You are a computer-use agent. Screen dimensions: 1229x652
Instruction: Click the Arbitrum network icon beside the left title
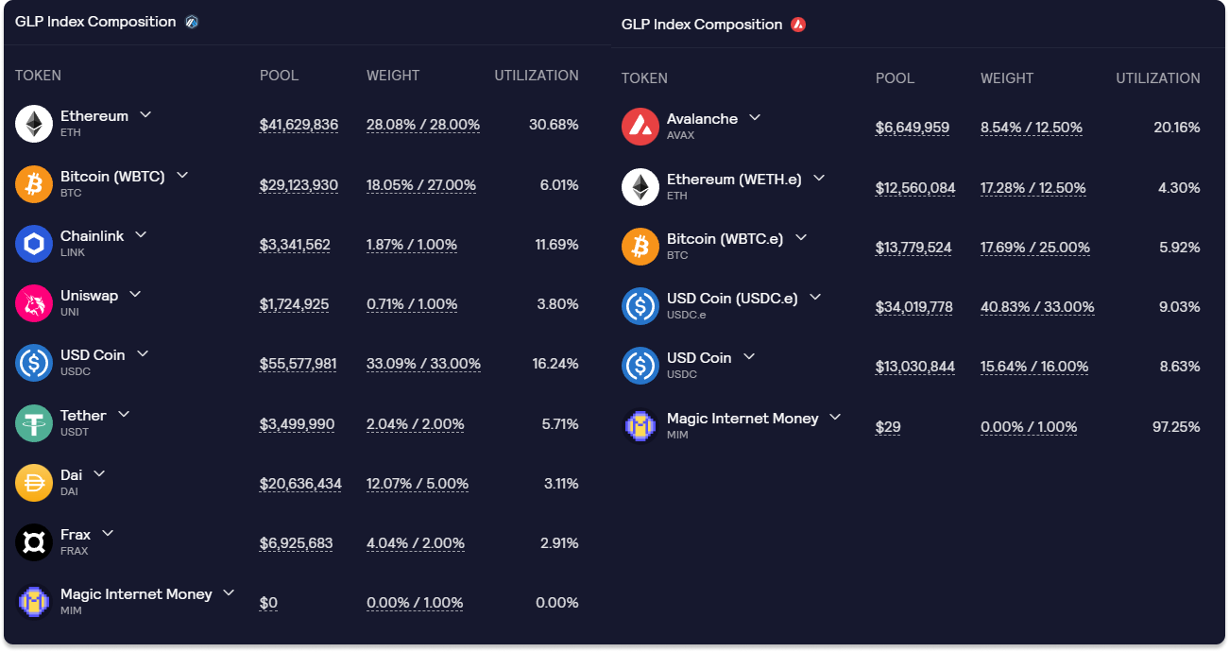click(192, 22)
